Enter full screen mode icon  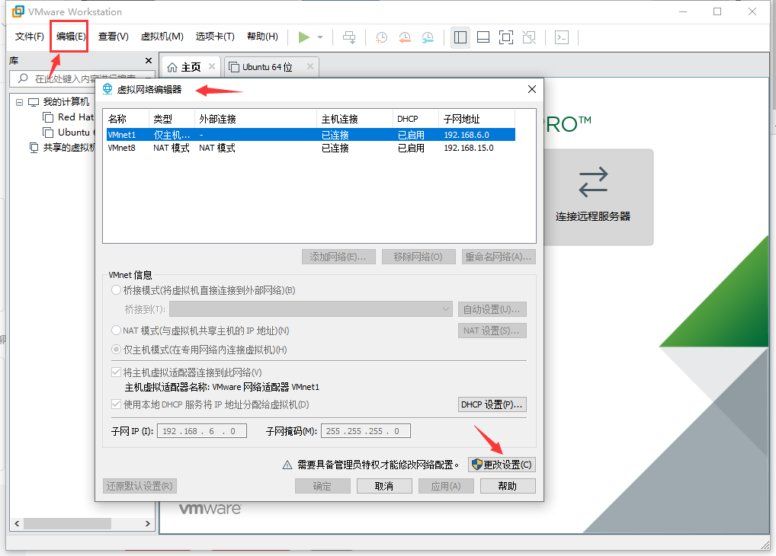(506, 37)
